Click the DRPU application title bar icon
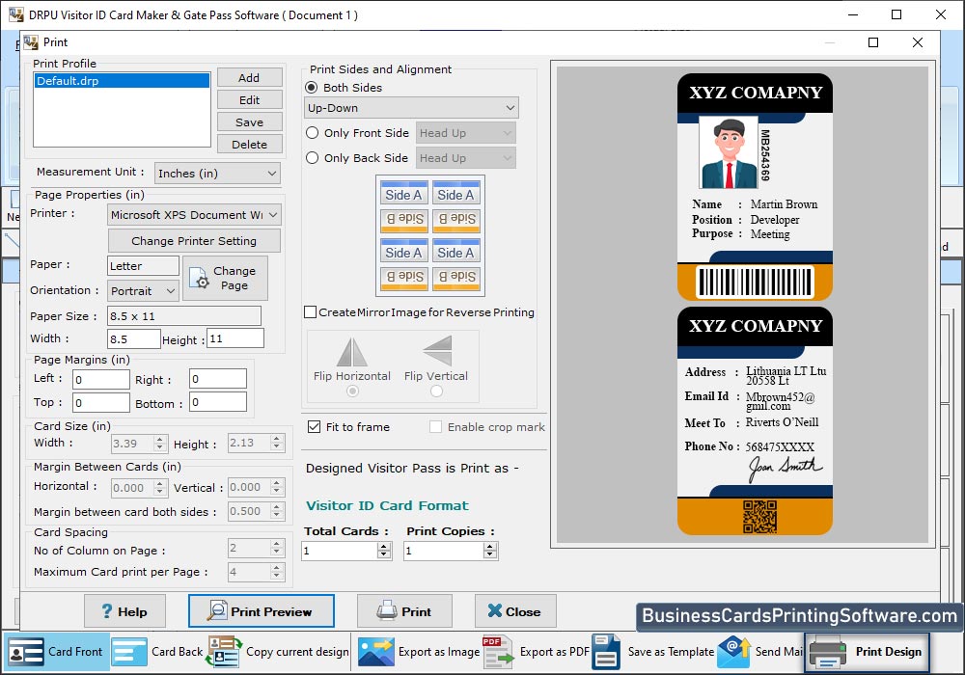Screen dimensions: 965x675 (x=16, y=14)
